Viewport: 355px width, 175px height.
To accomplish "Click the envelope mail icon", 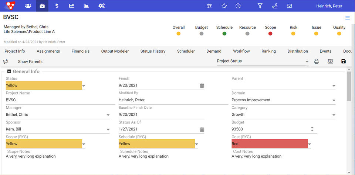I will pyautogui.click(x=289, y=6).
